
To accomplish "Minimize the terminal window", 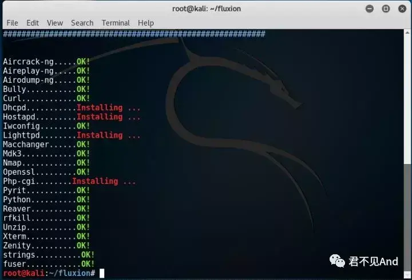I will pos(370,9).
